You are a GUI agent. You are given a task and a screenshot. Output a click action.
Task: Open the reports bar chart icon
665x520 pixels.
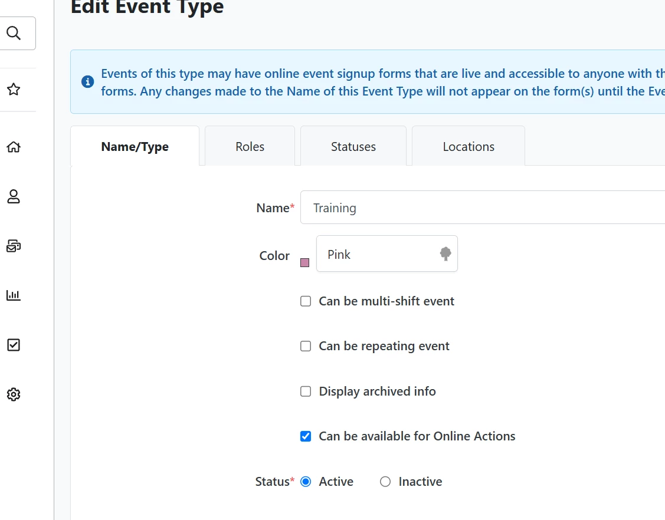point(14,295)
